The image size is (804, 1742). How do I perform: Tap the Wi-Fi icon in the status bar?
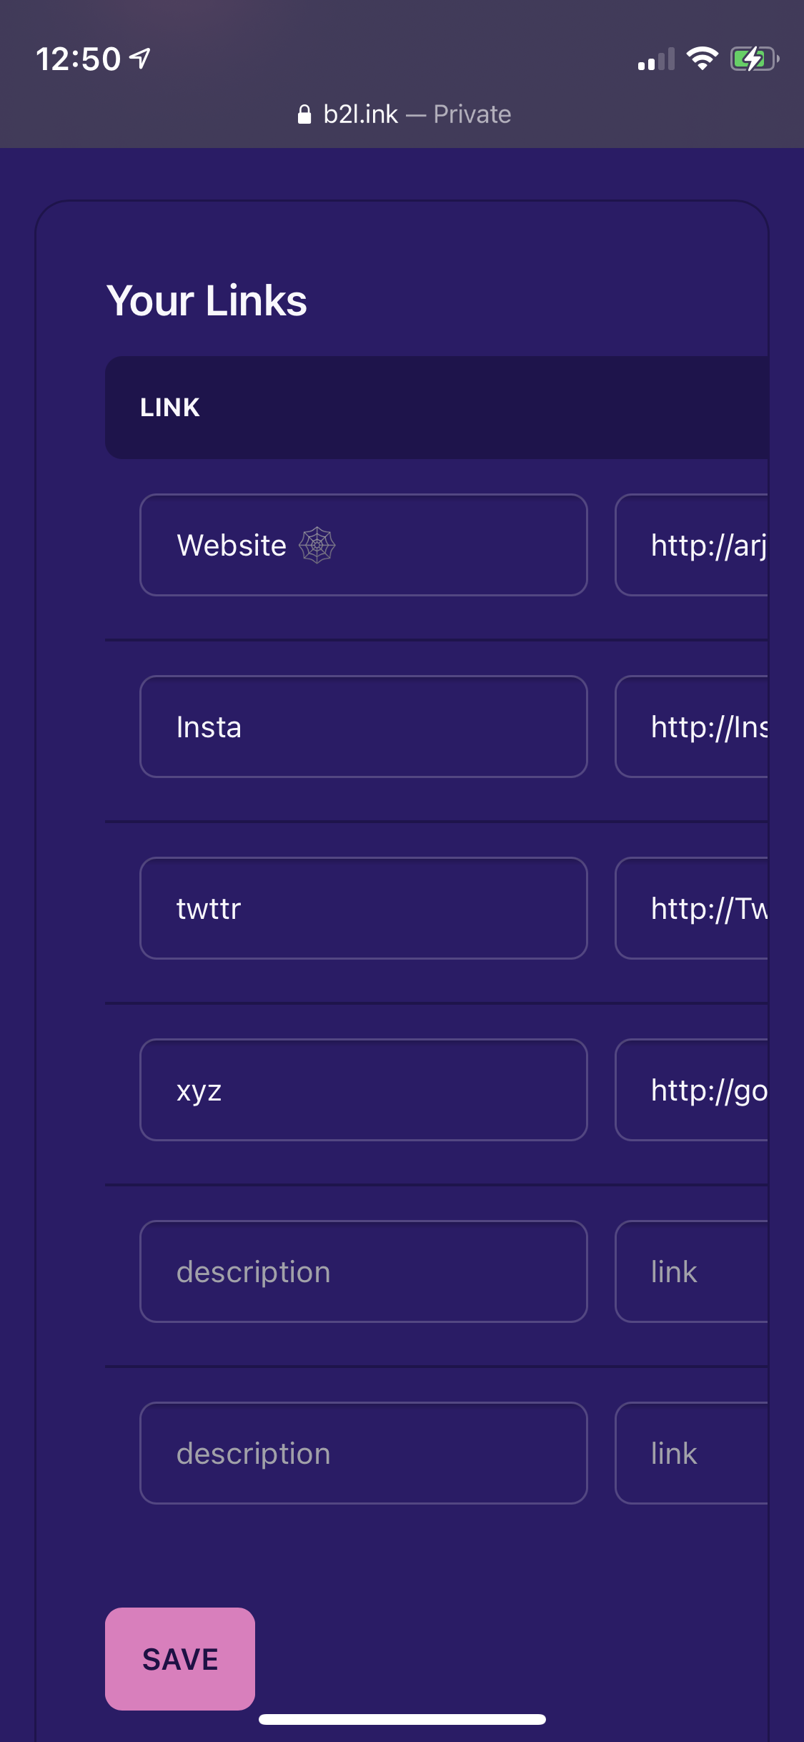pos(703,59)
